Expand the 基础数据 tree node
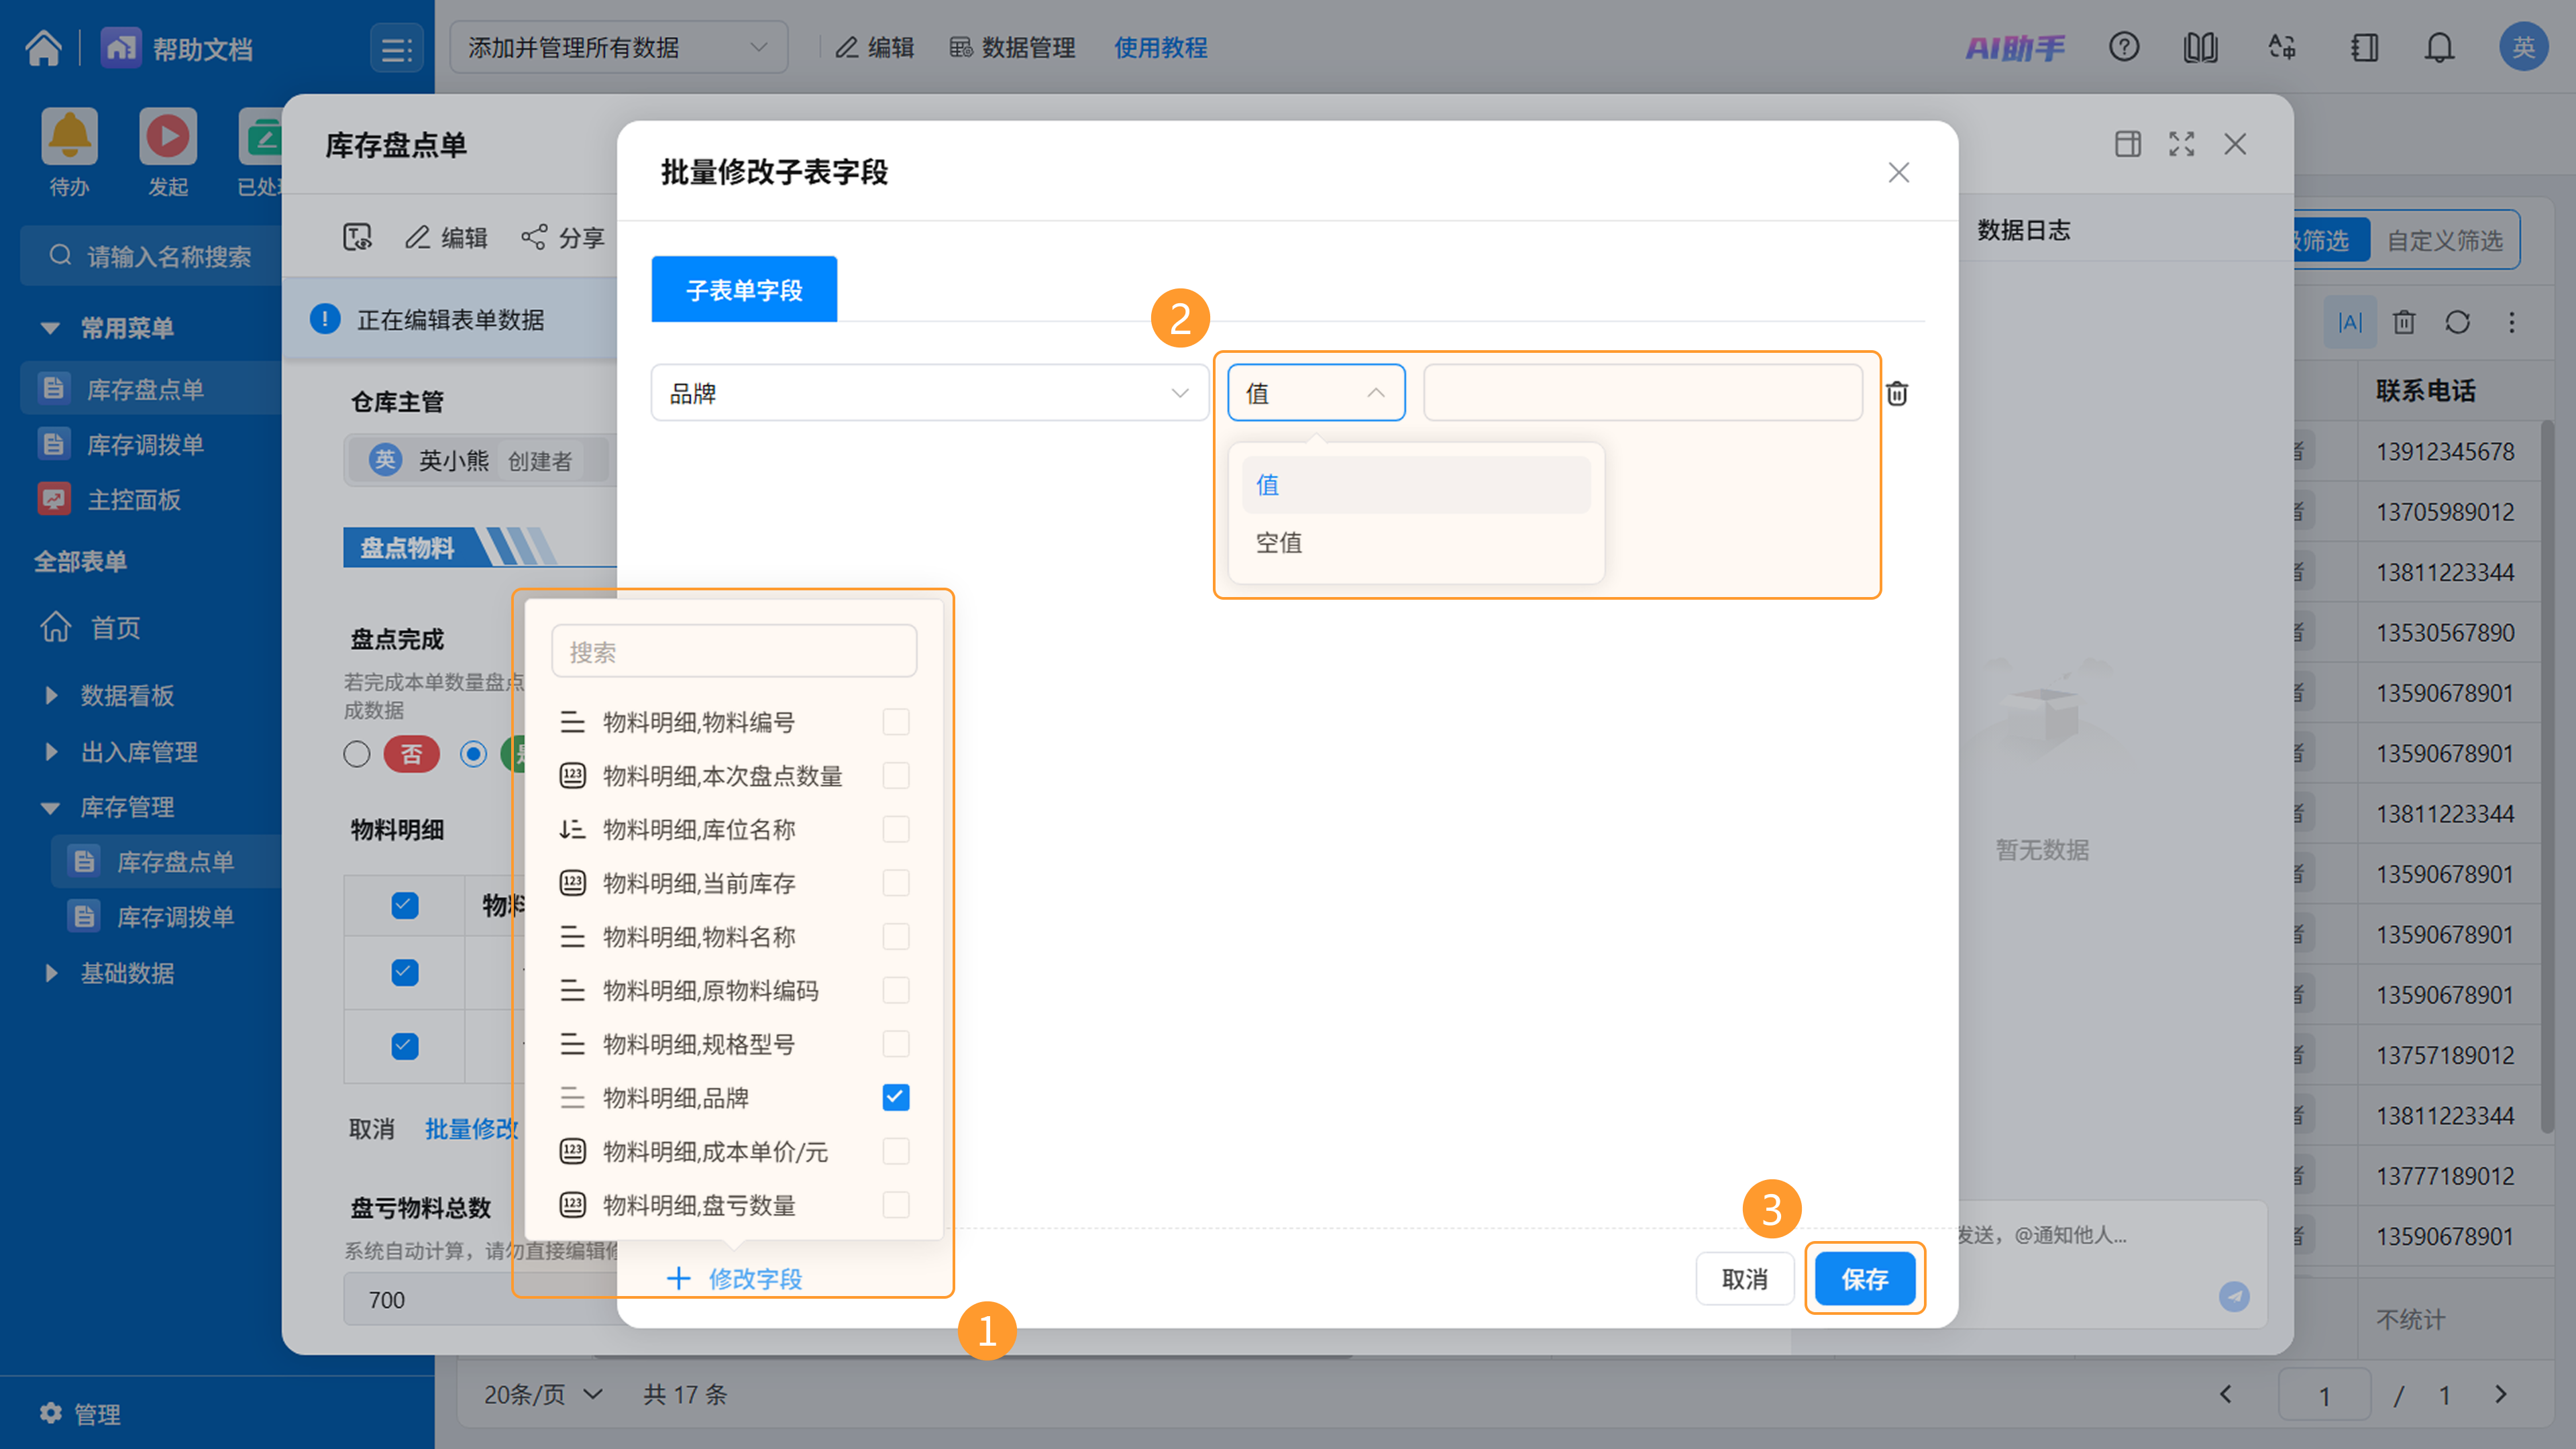Image resolution: width=2576 pixels, height=1449 pixels. 51,972
